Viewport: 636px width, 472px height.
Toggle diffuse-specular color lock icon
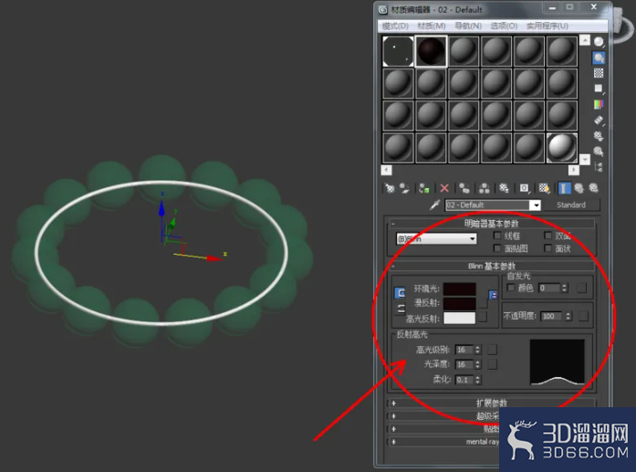point(400,309)
